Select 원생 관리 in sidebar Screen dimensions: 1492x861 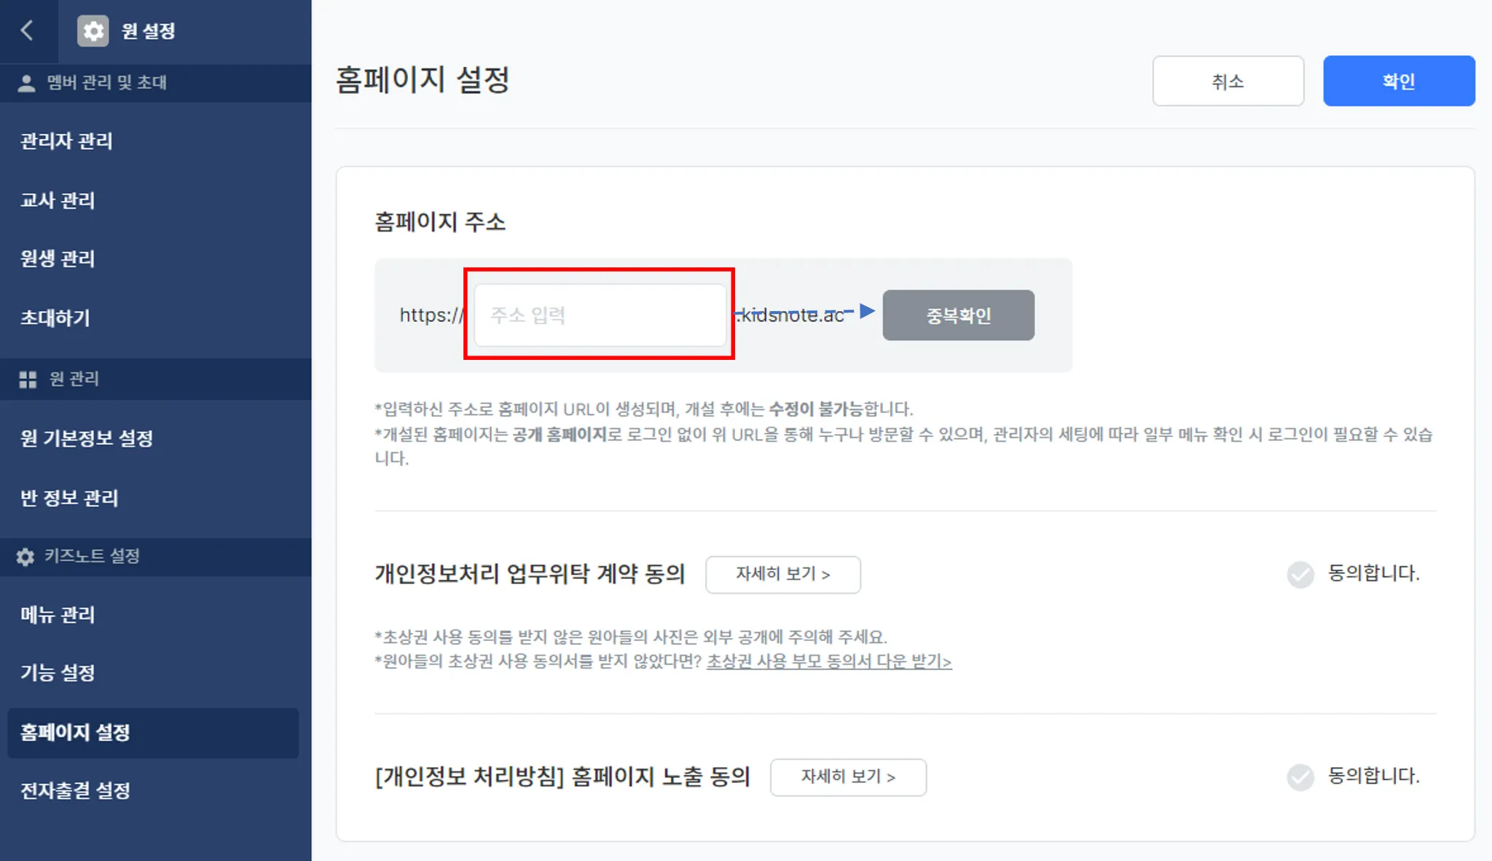pos(58,259)
